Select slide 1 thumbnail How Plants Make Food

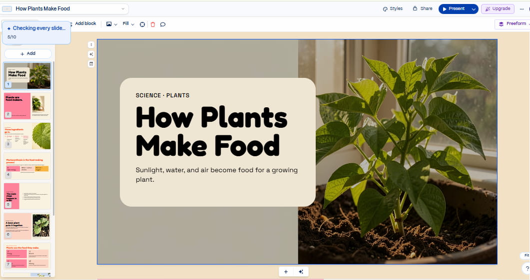click(x=27, y=76)
